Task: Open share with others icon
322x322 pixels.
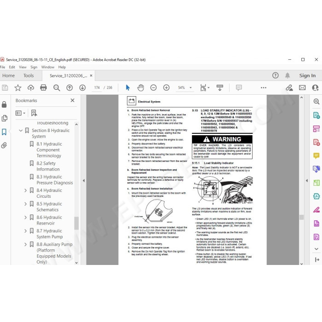Action: tap(315, 88)
